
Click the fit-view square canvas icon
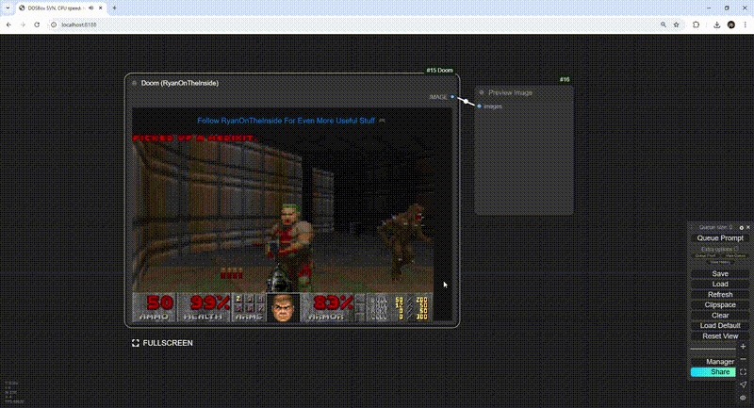click(743, 372)
